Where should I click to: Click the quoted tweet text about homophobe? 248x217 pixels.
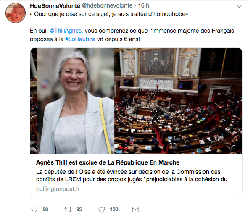(x=109, y=14)
